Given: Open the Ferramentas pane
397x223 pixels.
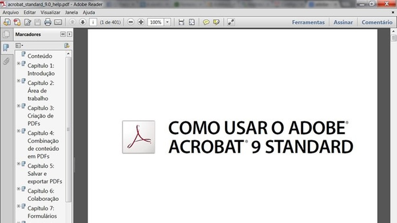Looking at the screenshot, I should pos(308,22).
